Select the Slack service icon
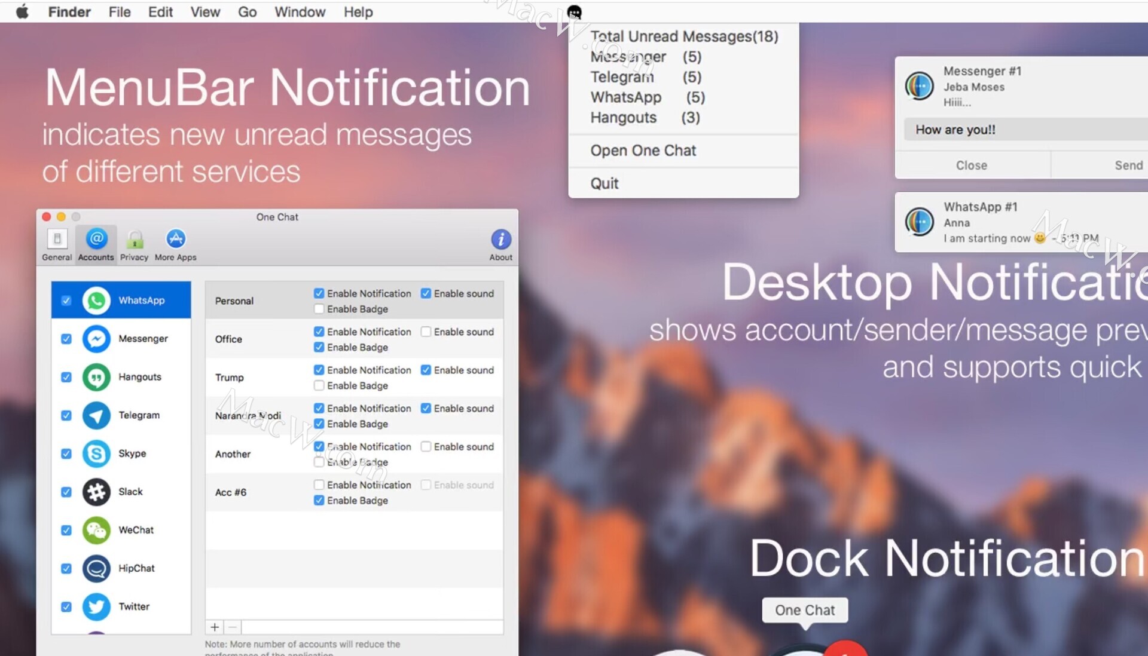 pyautogui.click(x=96, y=492)
